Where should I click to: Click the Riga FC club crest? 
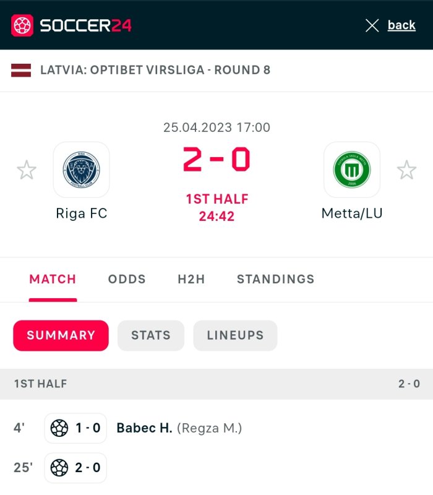(x=81, y=170)
